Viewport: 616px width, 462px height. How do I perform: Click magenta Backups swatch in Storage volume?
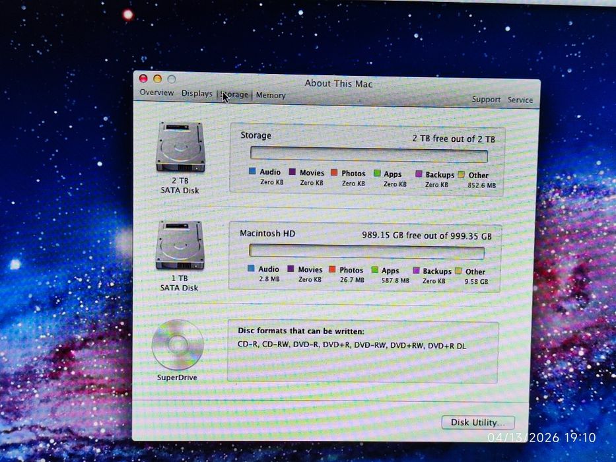[x=419, y=174]
